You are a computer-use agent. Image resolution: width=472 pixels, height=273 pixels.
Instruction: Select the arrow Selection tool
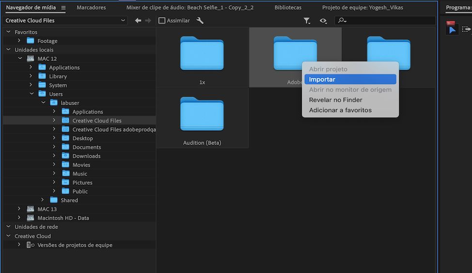tap(452, 30)
